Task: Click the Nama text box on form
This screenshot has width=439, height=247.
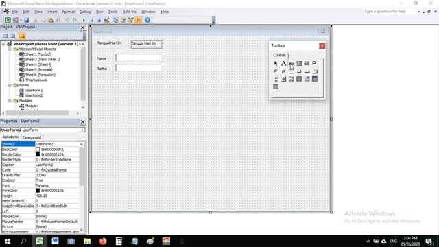Action: [x=139, y=58]
